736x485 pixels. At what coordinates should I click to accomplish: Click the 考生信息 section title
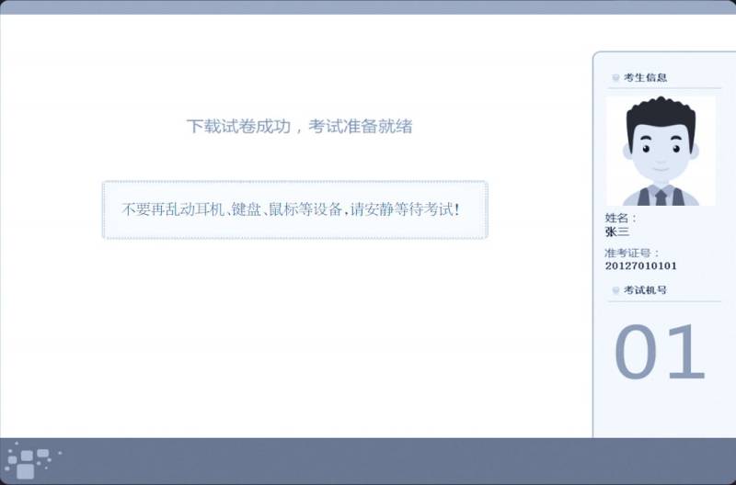coord(646,78)
